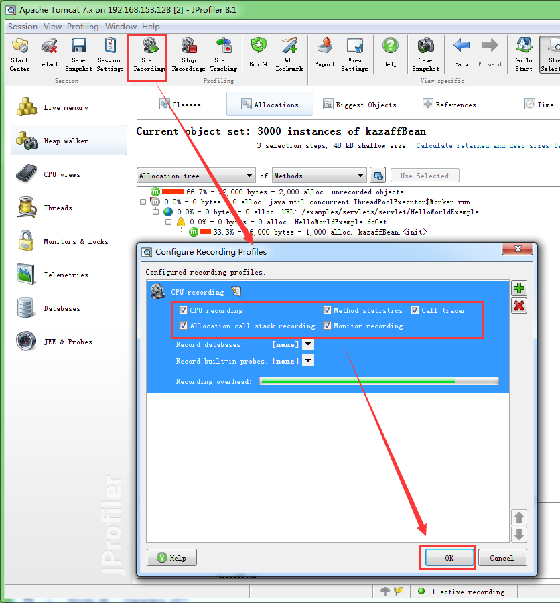Open the Threads section
This screenshot has height=603, width=560.
[69, 208]
